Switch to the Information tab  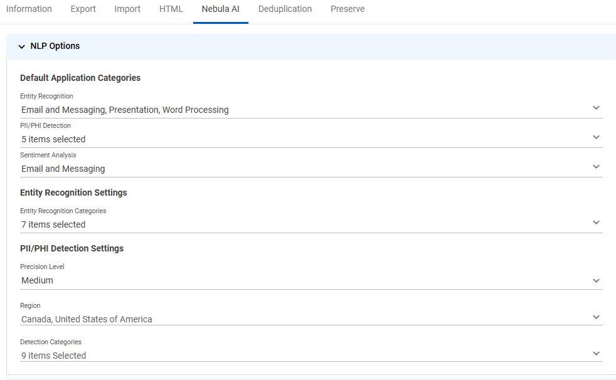(x=29, y=9)
